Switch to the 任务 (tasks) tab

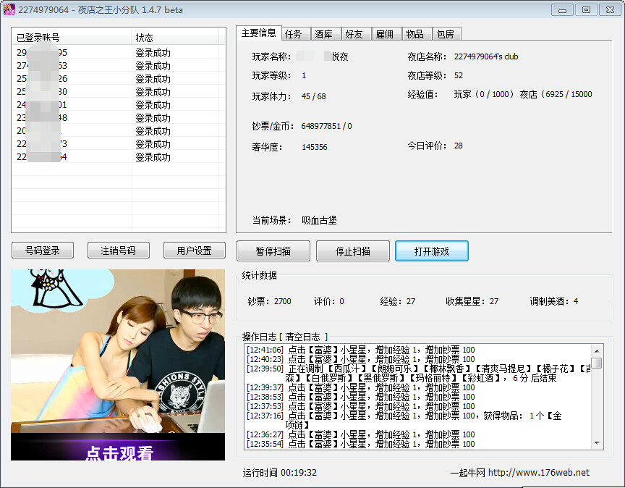(292, 33)
